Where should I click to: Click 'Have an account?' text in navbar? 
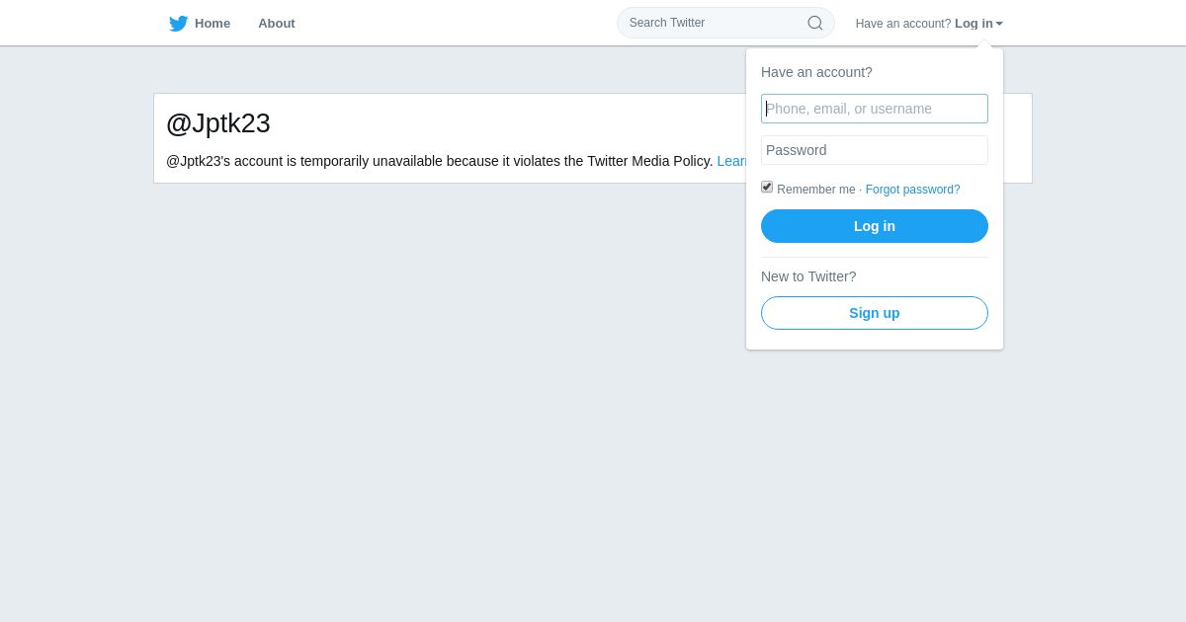903,24
